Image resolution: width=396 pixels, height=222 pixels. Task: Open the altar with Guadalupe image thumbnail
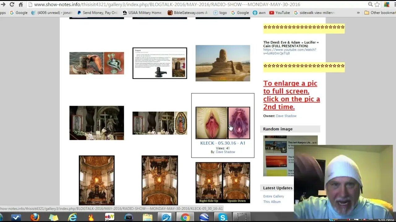pos(160,123)
